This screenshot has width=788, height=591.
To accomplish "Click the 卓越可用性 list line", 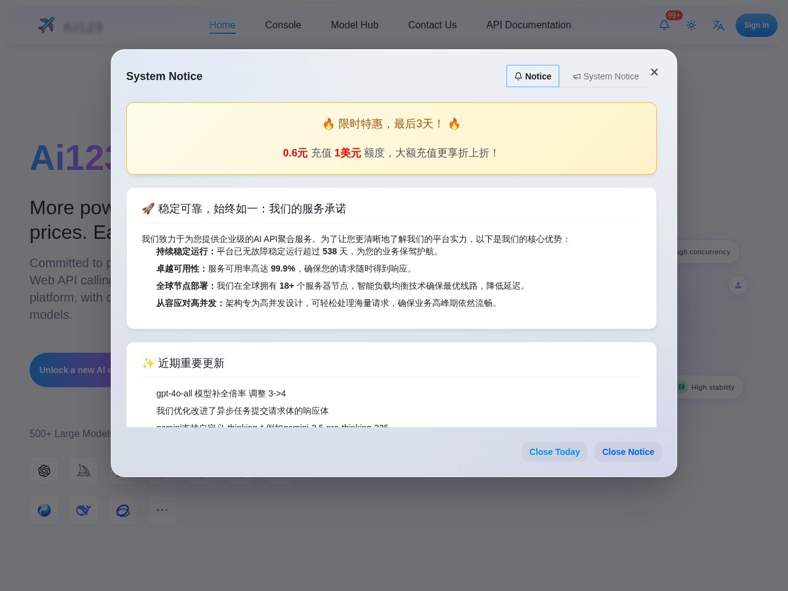I will click(x=286, y=268).
